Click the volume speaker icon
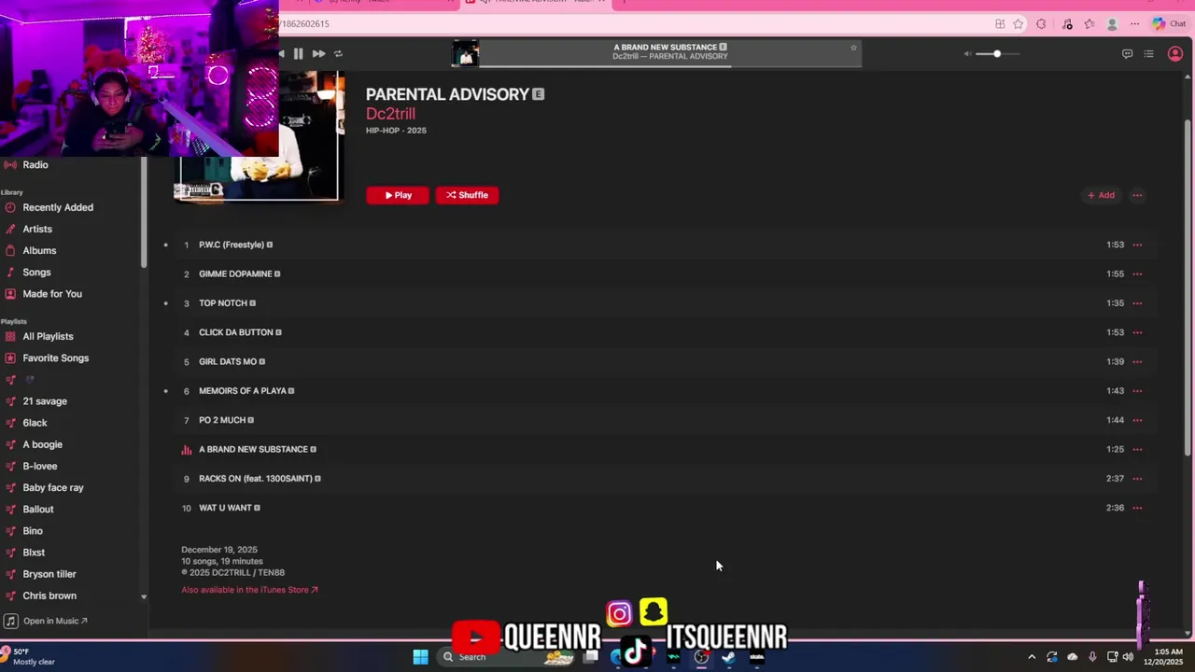Image resolution: width=1195 pixels, height=672 pixels. pyautogui.click(x=967, y=54)
